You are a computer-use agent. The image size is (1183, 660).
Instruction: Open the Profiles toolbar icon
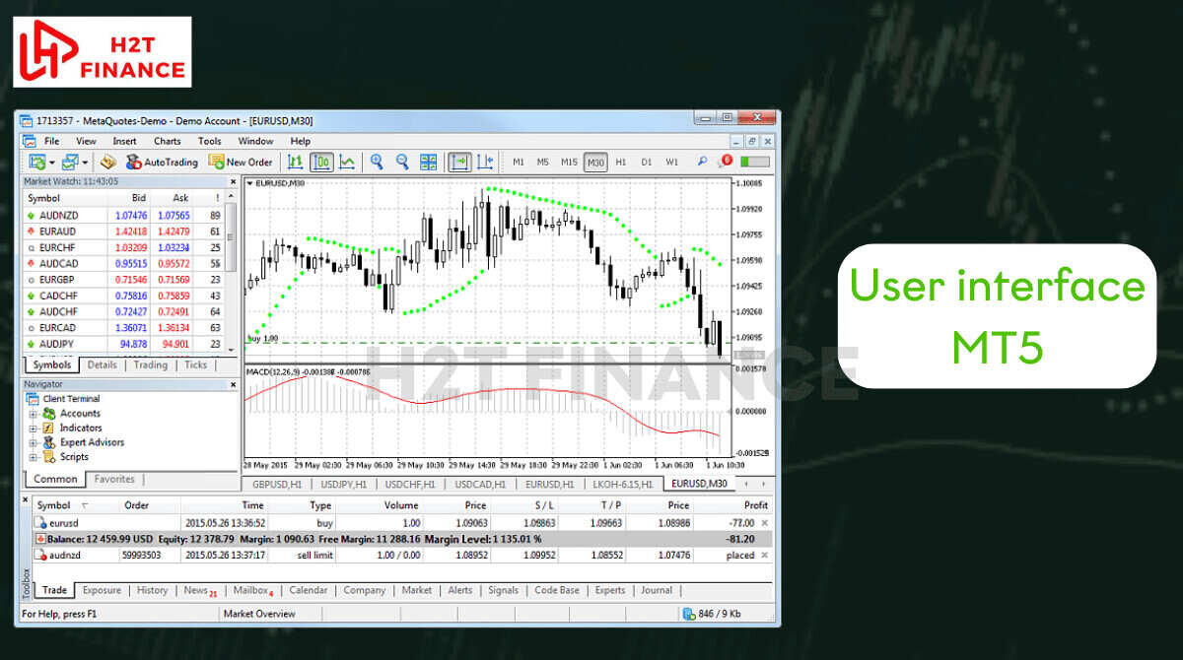point(70,162)
